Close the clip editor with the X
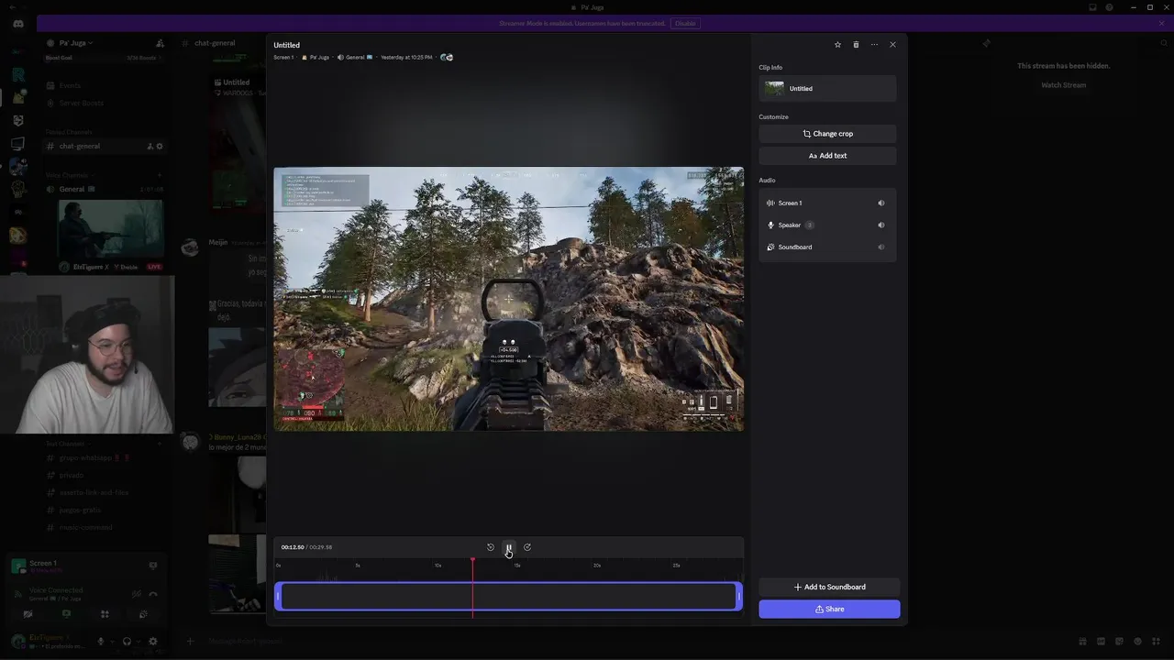This screenshot has width=1174, height=660. pos(892,45)
